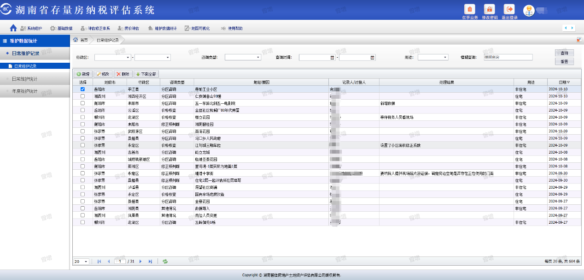Click 地址/原因 column header
The height and width of the screenshot is (280, 584).
(261, 82)
